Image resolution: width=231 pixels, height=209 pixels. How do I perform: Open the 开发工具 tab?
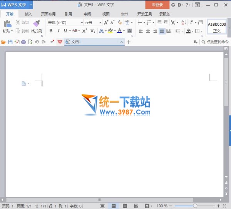(144, 14)
